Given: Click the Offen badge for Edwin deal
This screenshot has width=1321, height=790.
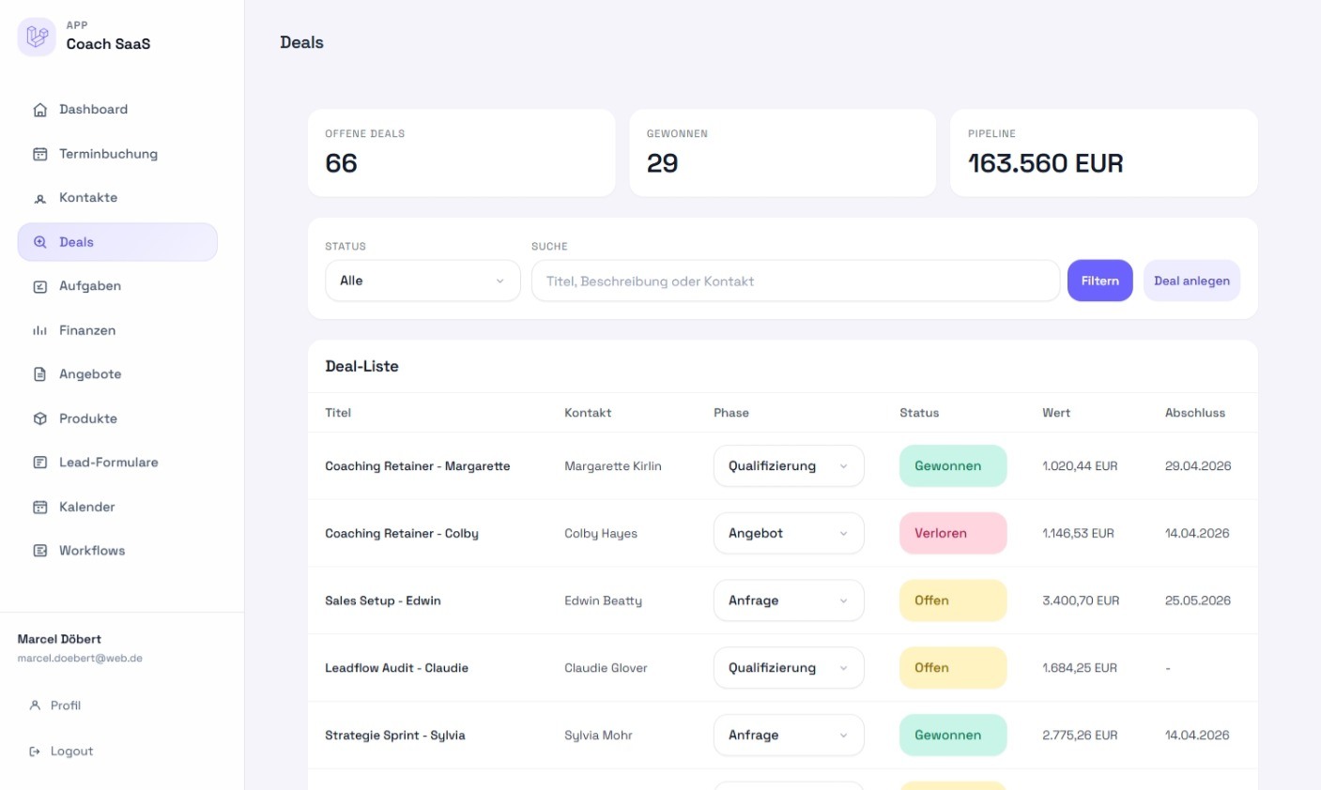Looking at the screenshot, I should [x=953, y=600].
